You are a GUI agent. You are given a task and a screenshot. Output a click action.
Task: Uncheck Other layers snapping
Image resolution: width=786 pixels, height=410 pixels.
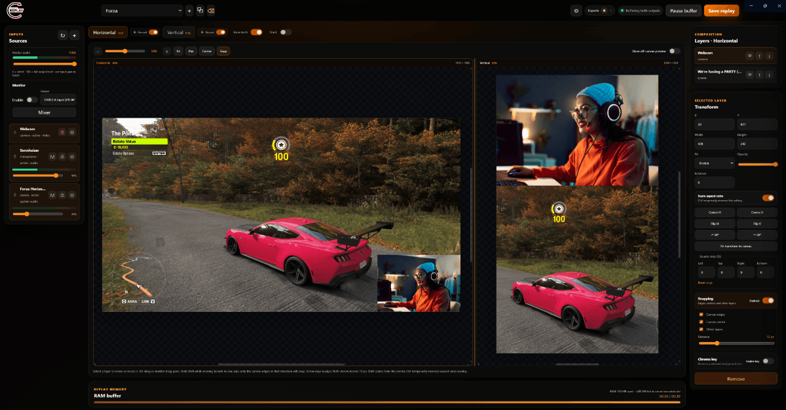(x=702, y=328)
